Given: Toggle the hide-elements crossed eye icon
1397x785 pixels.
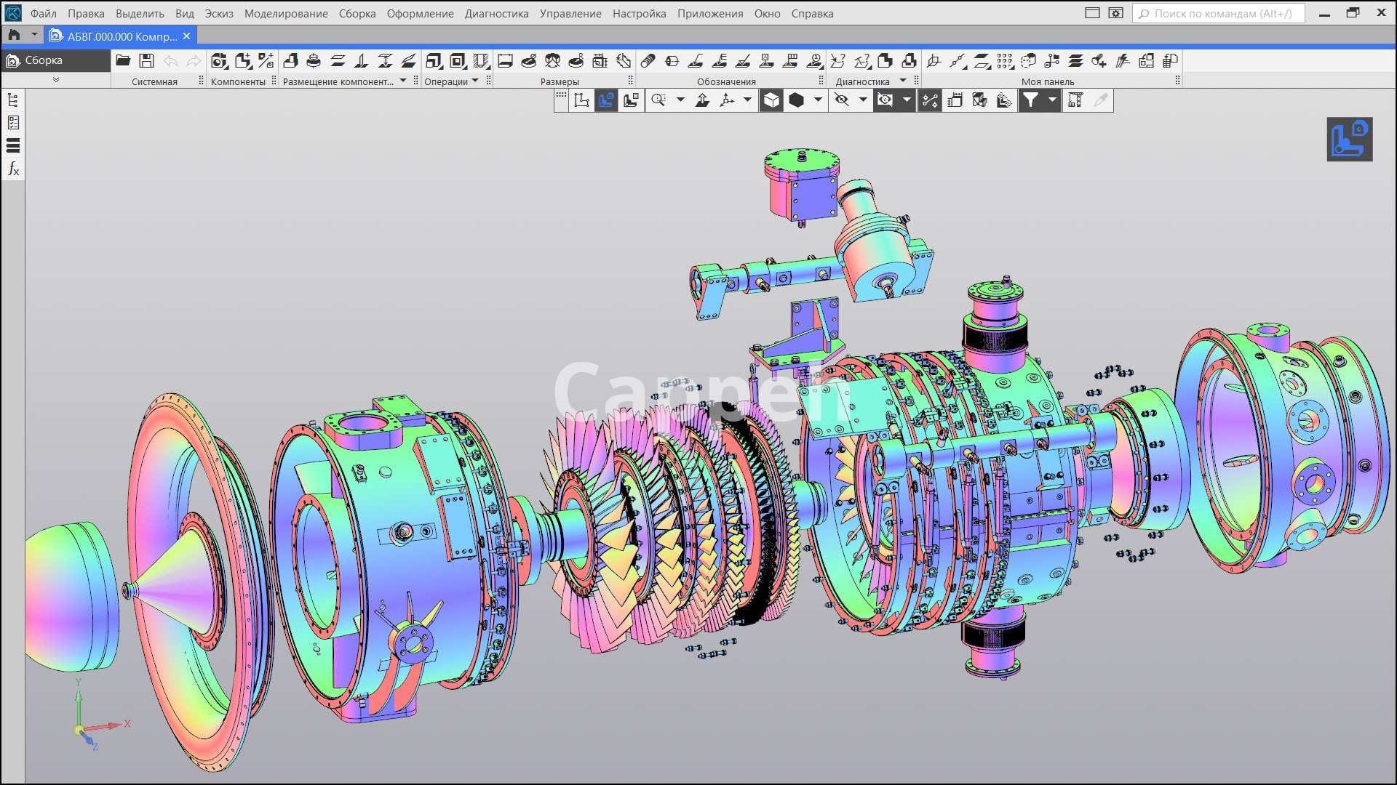Looking at the screenshot, I should (842, 100).
